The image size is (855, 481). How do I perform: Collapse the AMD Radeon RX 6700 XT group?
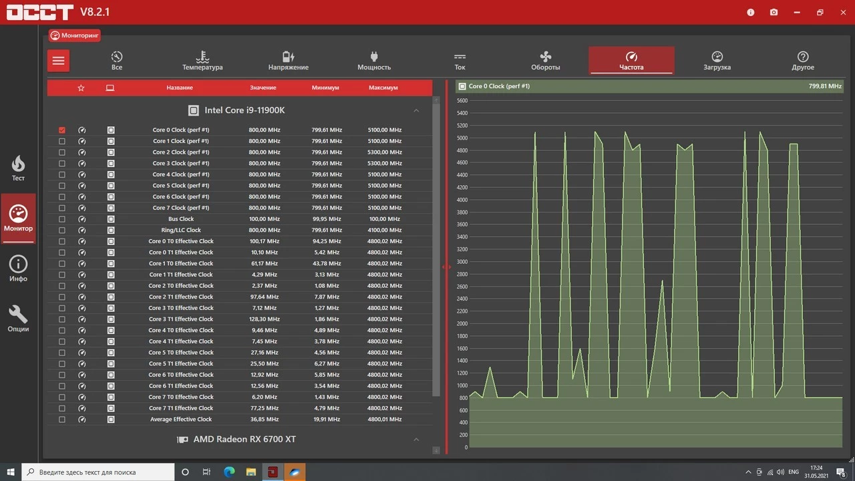[416, 440]
